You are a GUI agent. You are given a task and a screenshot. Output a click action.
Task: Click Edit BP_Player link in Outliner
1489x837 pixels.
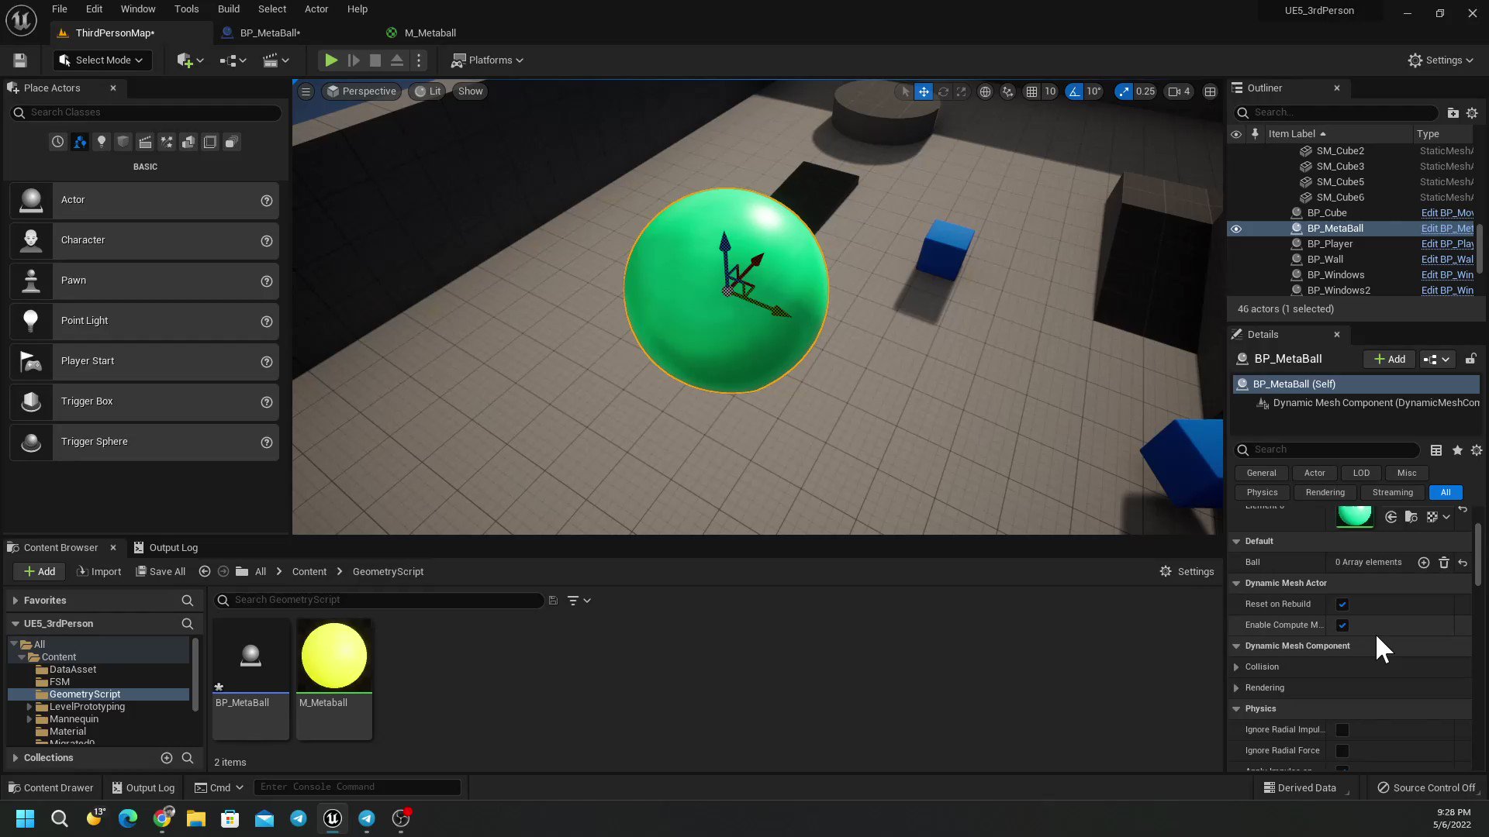[1445, 243]
